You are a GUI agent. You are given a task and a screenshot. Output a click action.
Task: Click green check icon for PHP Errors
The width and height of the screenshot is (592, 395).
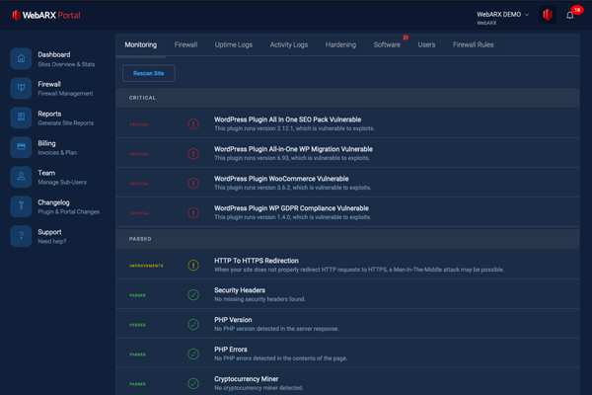click(x=193, y=354)
